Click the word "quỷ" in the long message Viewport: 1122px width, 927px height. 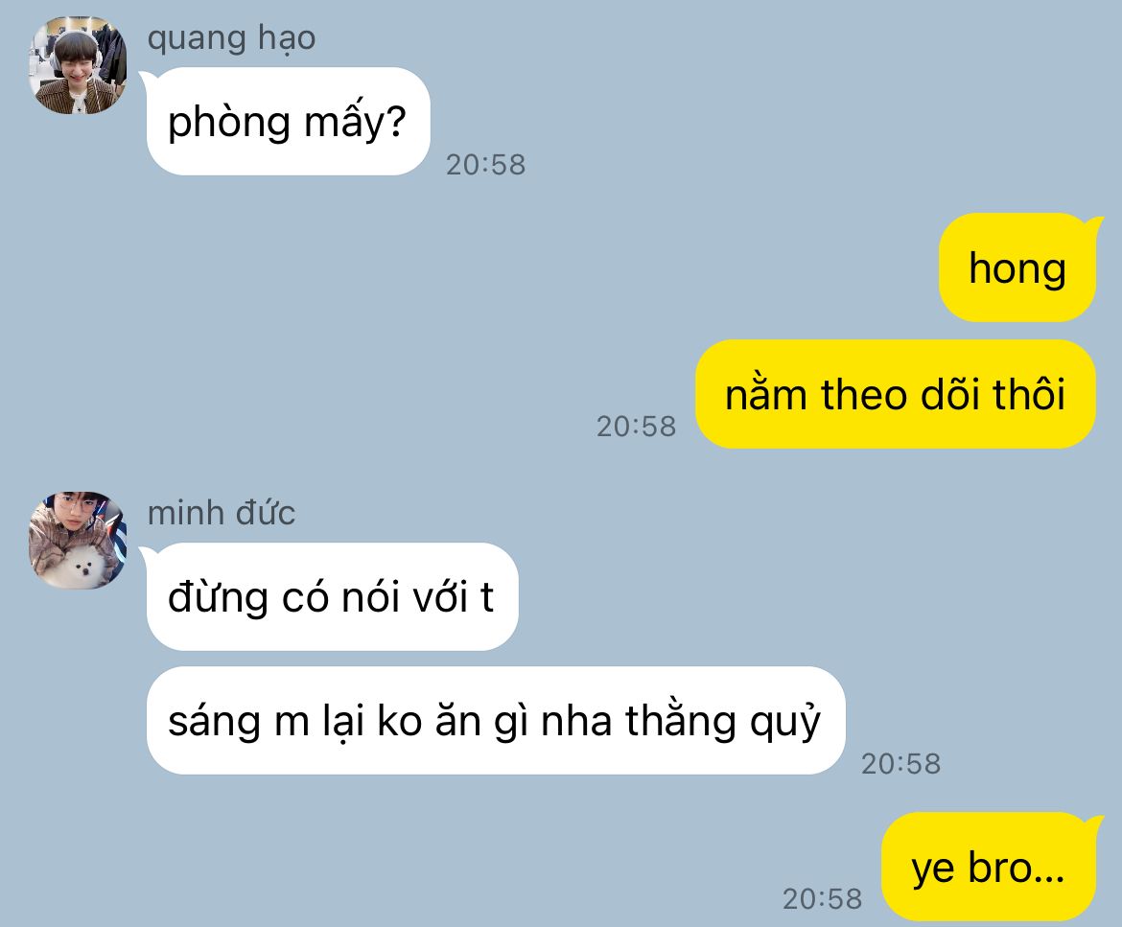785,722
